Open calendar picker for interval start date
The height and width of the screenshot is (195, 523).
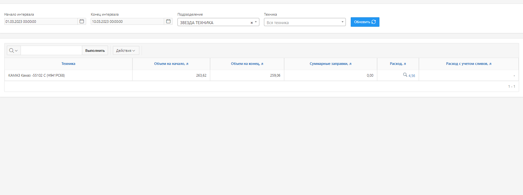[82, 22]
